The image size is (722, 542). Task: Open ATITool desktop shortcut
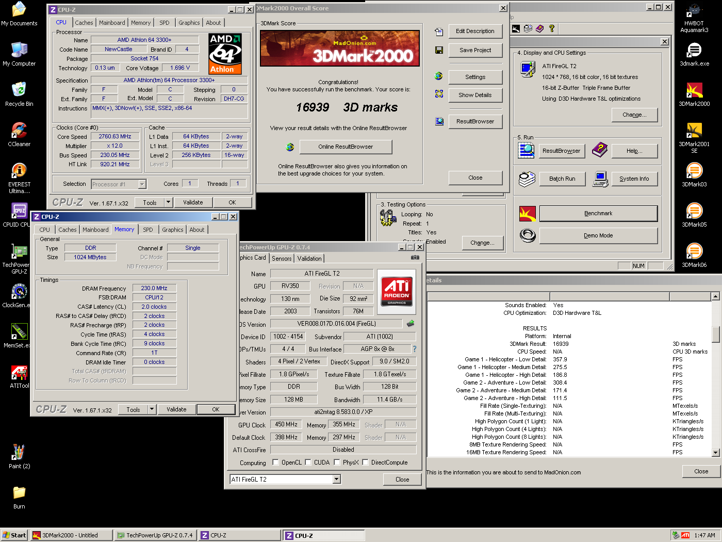tap(19, 376)
